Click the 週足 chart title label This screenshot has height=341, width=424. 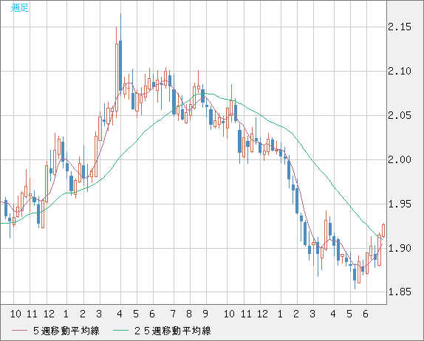[19, 8]
